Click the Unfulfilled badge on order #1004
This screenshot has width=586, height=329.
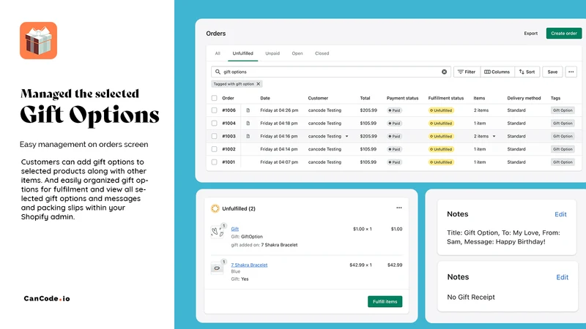coord(441,124)
